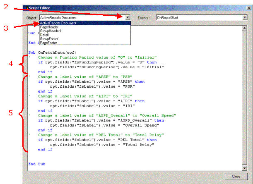This screenshot has width=253, height=184.
Task: Click the line assigning "Overall Speed"
Action: [104, 125]
